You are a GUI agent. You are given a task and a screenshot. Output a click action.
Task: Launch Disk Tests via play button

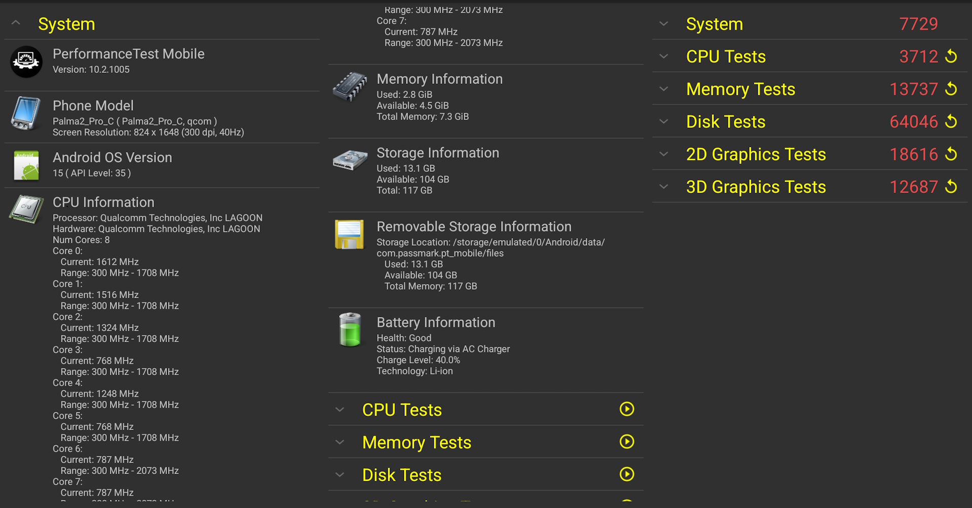pyautogui.click(x=627, y=474)
